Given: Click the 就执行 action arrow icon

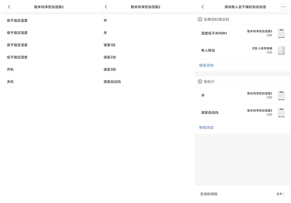Looking at the screenshot, I should [x=199, y=81].
